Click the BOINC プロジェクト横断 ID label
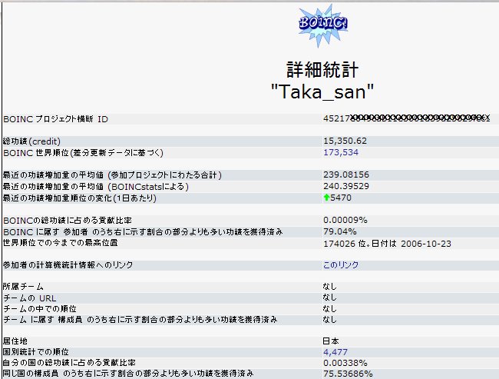 [x=55, y=119]
